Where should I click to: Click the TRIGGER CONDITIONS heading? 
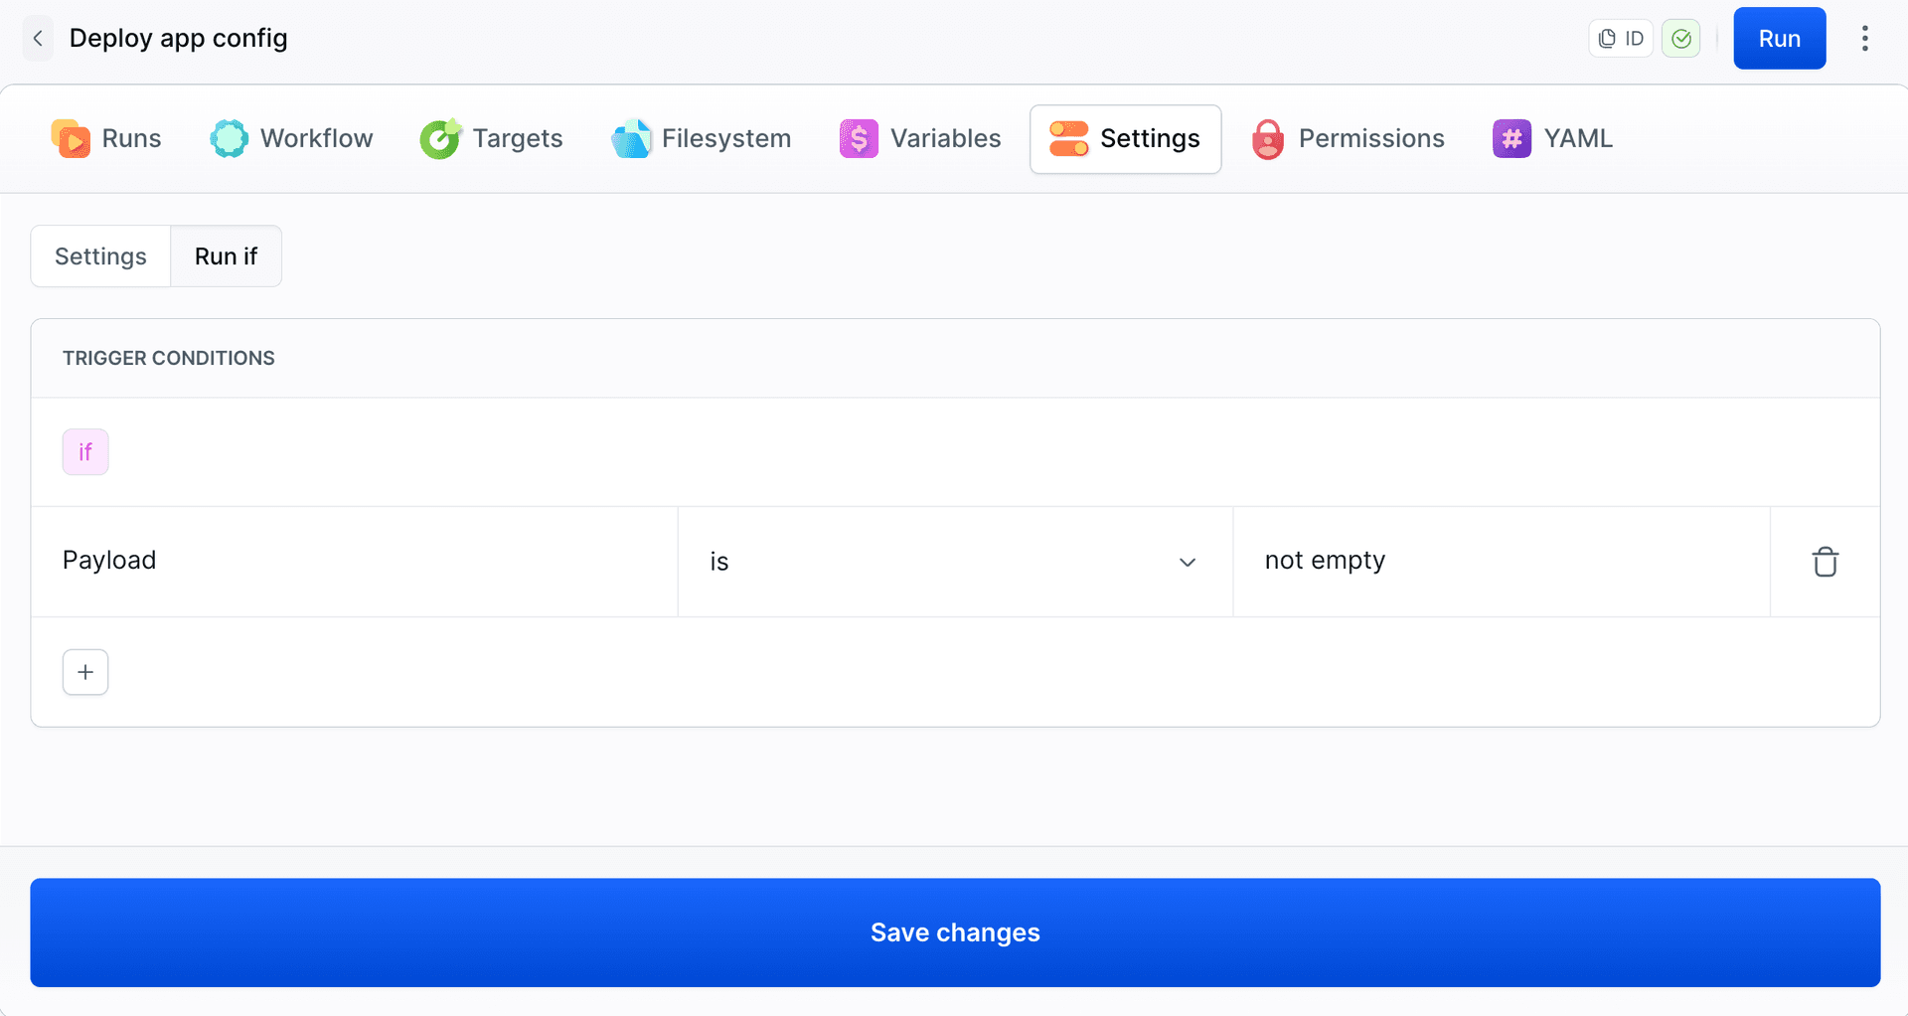click(169, 358)
